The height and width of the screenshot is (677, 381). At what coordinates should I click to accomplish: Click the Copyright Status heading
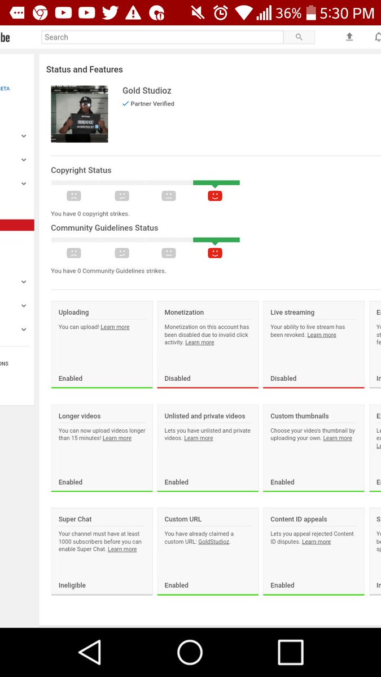81,170
